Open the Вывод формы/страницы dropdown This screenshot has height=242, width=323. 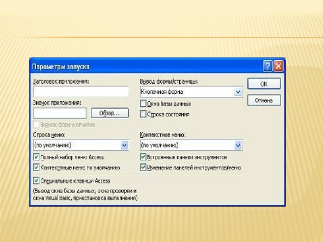pos(238,92)
